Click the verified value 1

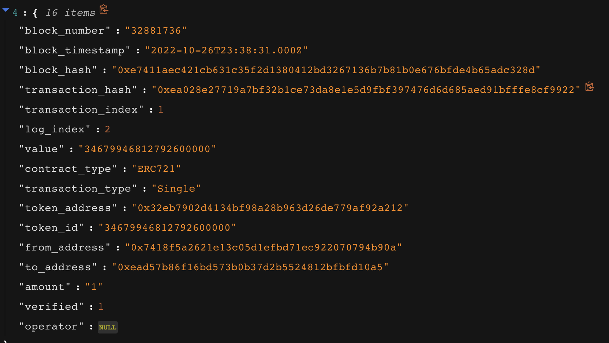101,307
